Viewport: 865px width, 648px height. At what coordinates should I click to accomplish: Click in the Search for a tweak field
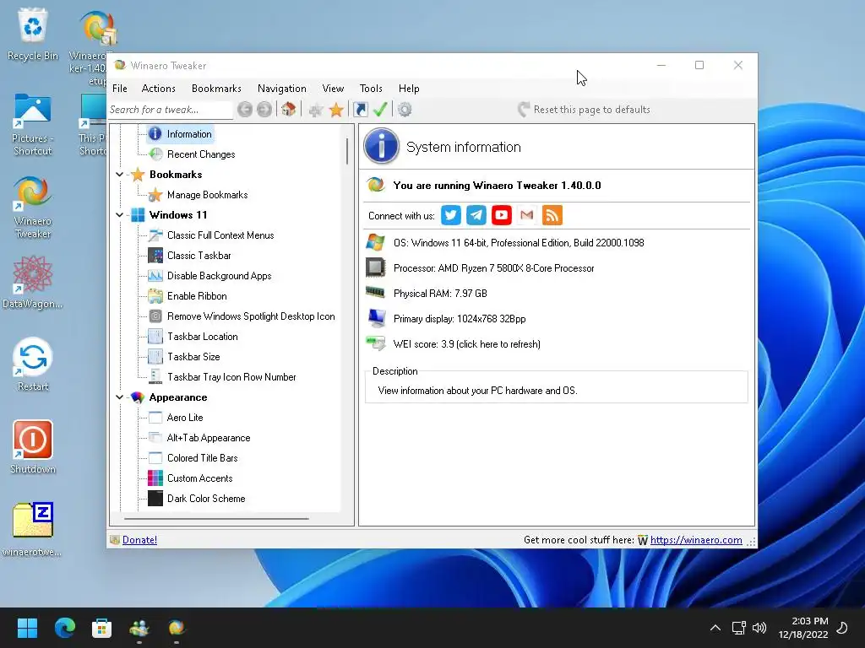(170, 110)
